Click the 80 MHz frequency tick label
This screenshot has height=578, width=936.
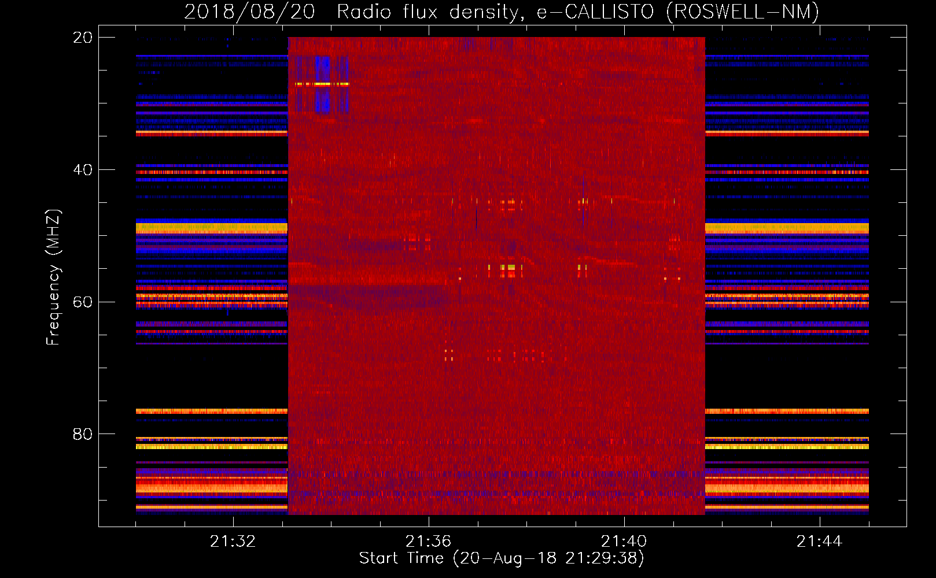tap(82, 434)
